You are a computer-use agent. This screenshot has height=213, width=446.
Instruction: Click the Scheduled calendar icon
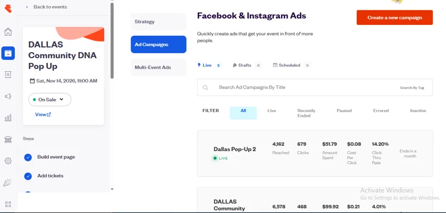[275, 65]
